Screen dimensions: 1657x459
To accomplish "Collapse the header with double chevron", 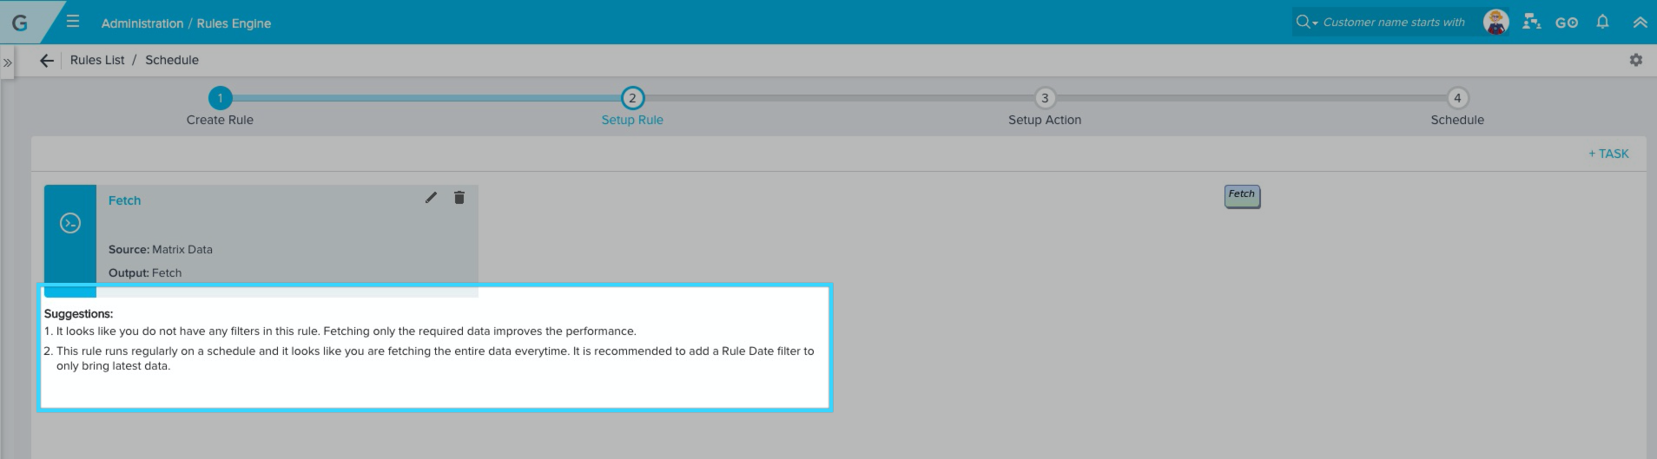I will (x=1640, y=23).
